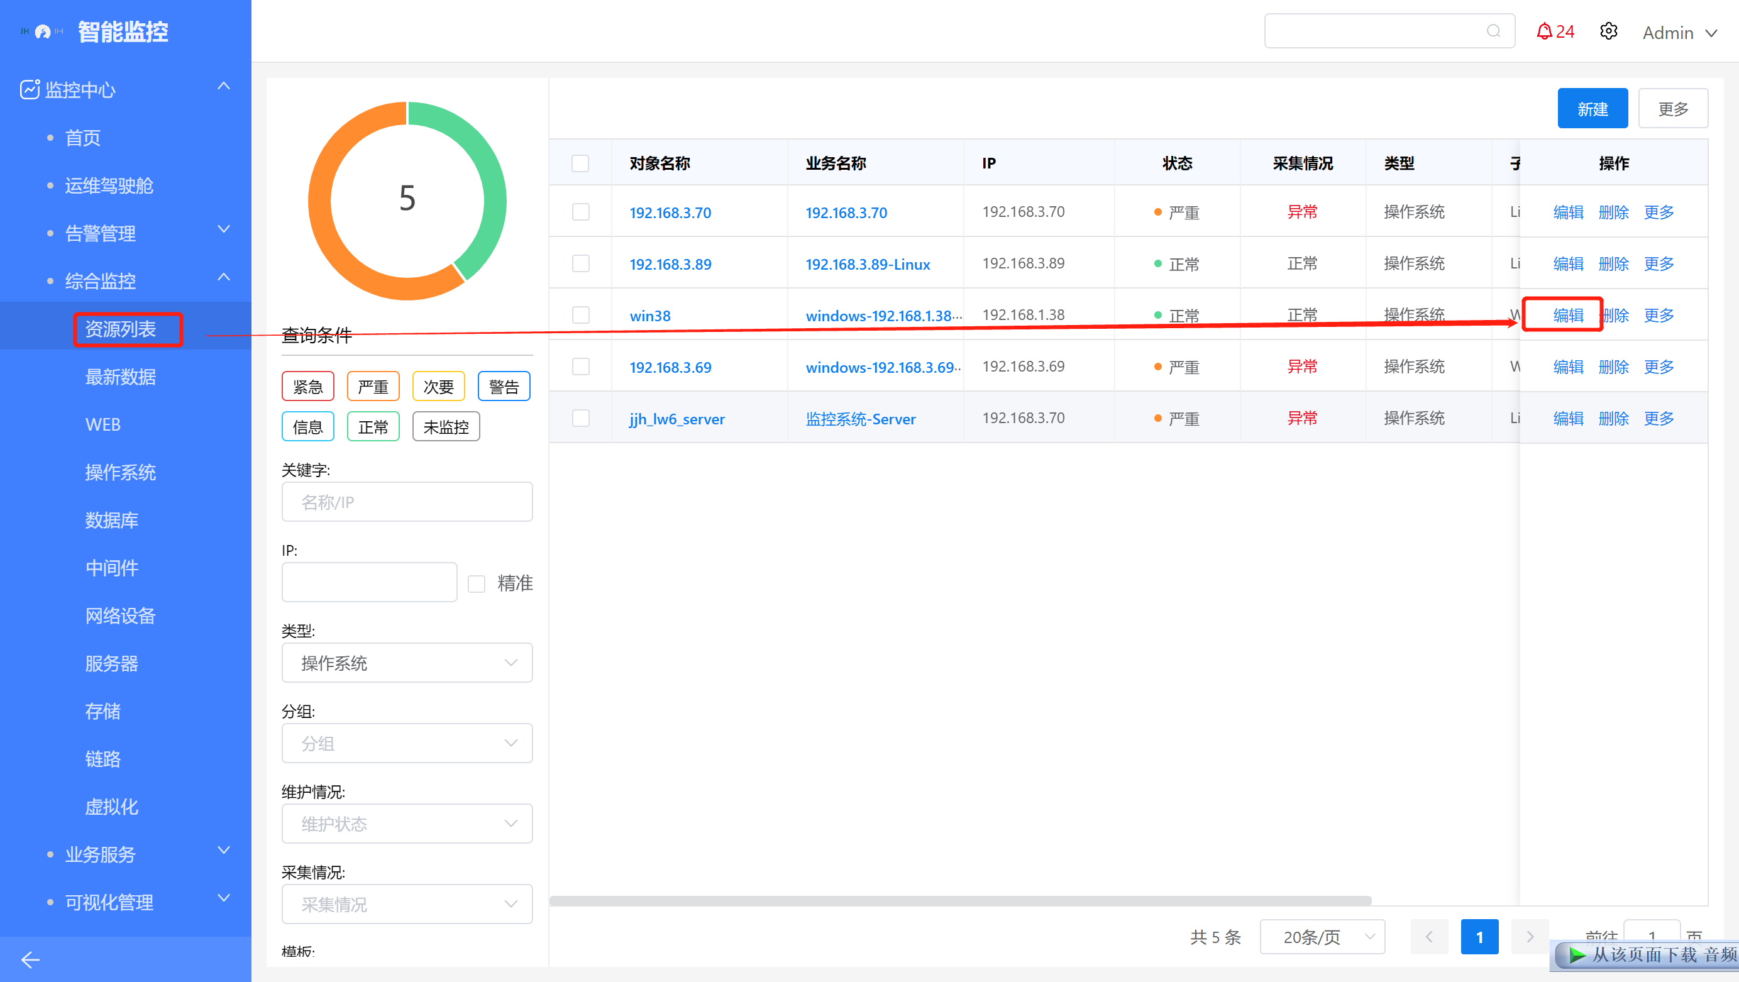Open the win38 object link
The image size is (1739, 982).
[649, 316]
